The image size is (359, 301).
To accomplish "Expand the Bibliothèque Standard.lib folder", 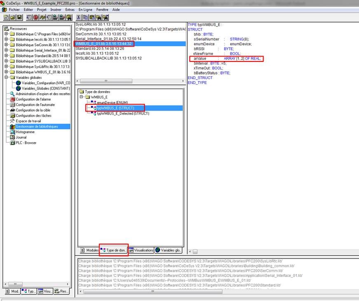I will pos(7,55).
